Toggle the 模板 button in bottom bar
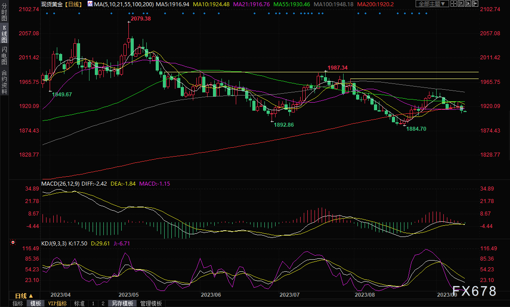510x307 pixels. pos(36,303)
